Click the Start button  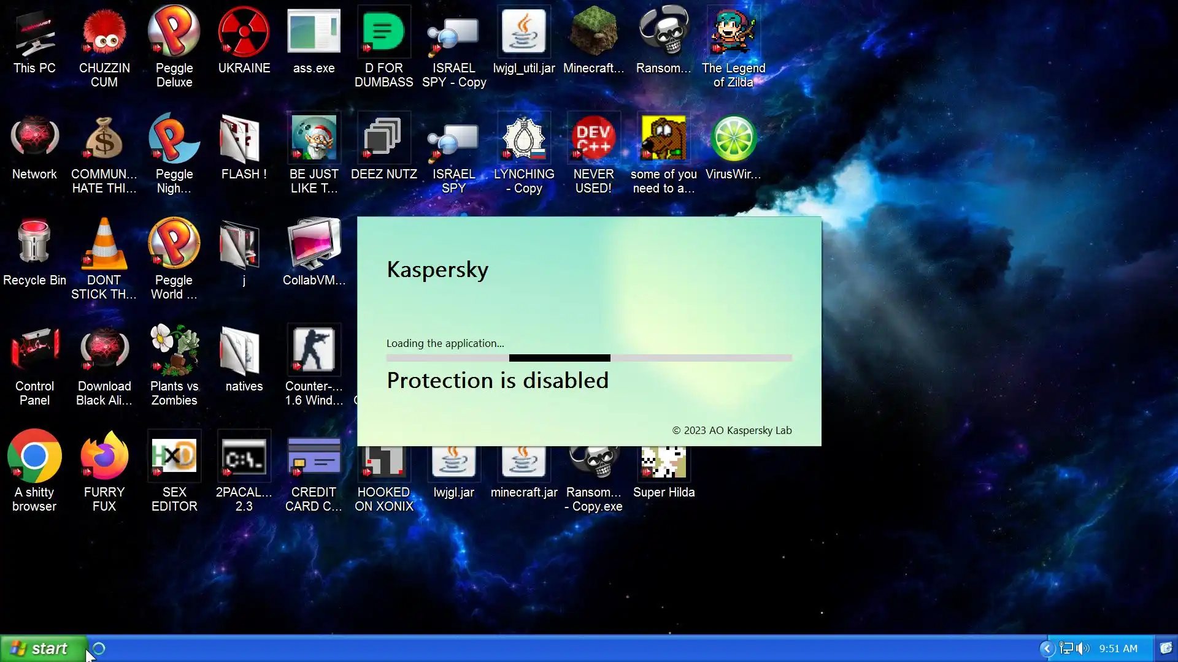tap(43, 649)
